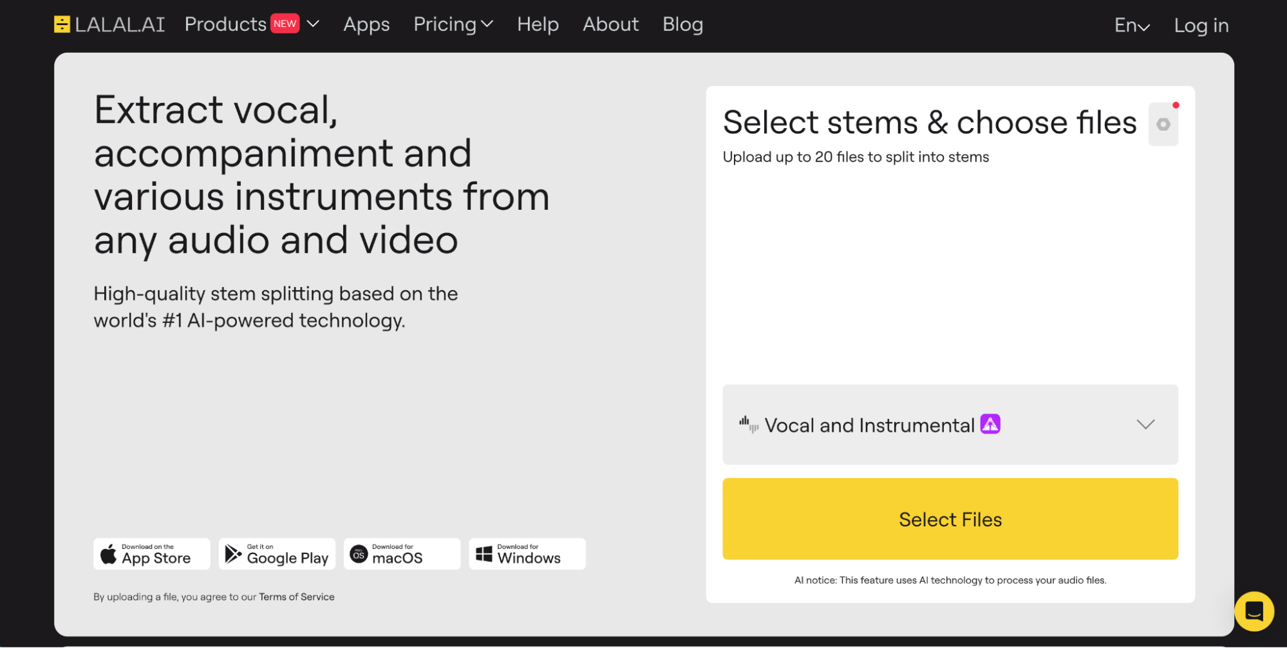The width and height of the screenshot is (1287, 648).
Task: Open the Products menu
Action: click(225, 24)
